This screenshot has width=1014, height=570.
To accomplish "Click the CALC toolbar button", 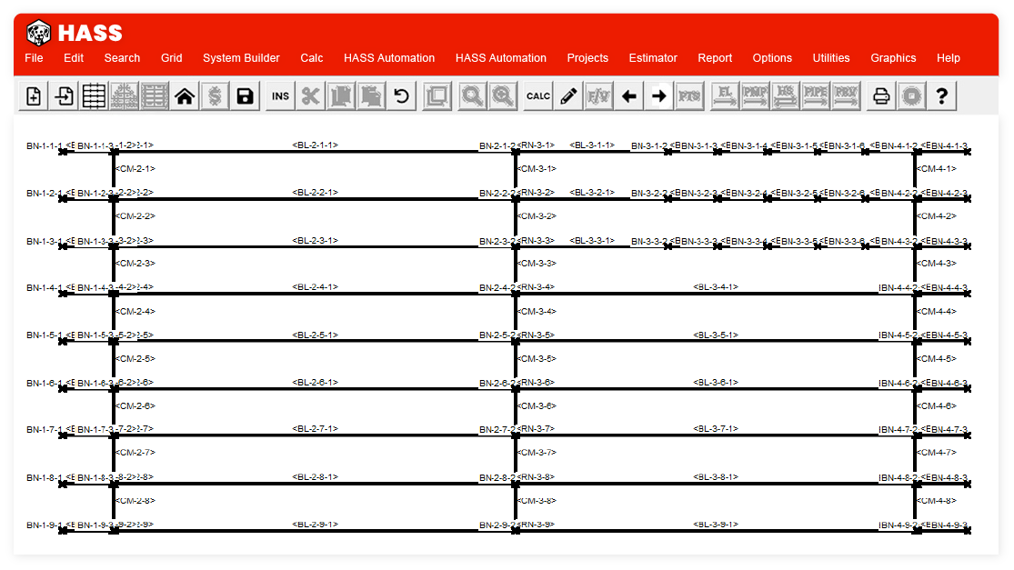I will 538,96.
